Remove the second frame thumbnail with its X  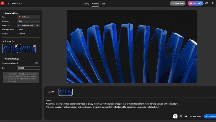(x=34, y=46)
